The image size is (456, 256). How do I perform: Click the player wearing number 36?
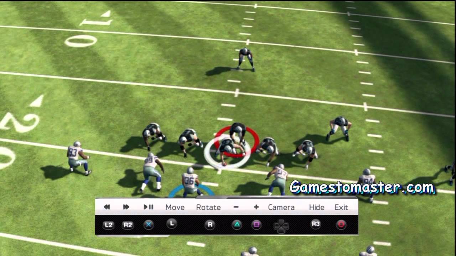(190, 182)
